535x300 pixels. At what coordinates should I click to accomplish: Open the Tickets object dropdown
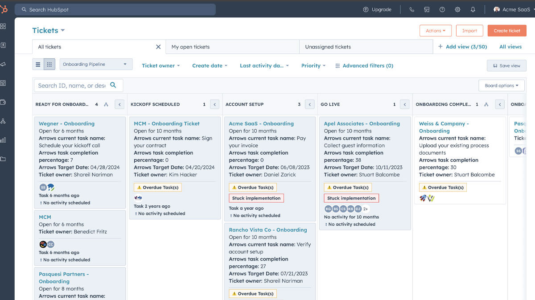click(49, 30)
